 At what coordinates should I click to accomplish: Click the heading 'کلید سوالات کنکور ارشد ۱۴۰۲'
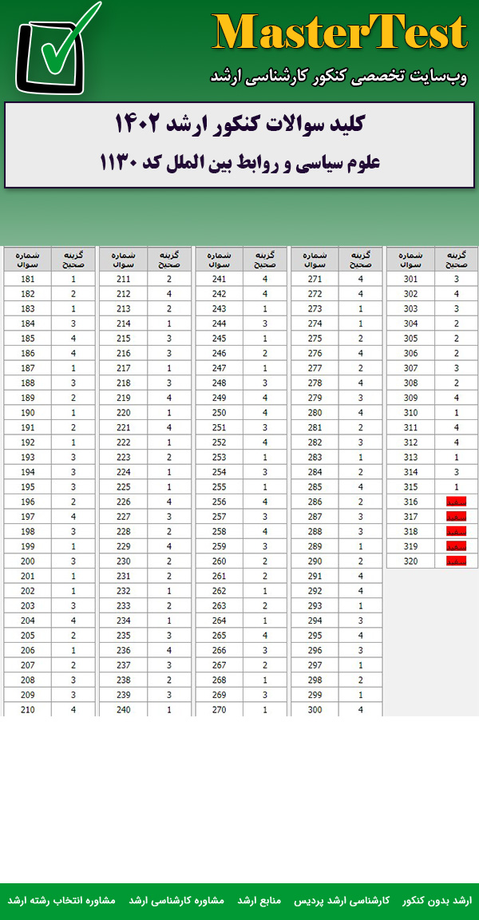coord(239,125)
